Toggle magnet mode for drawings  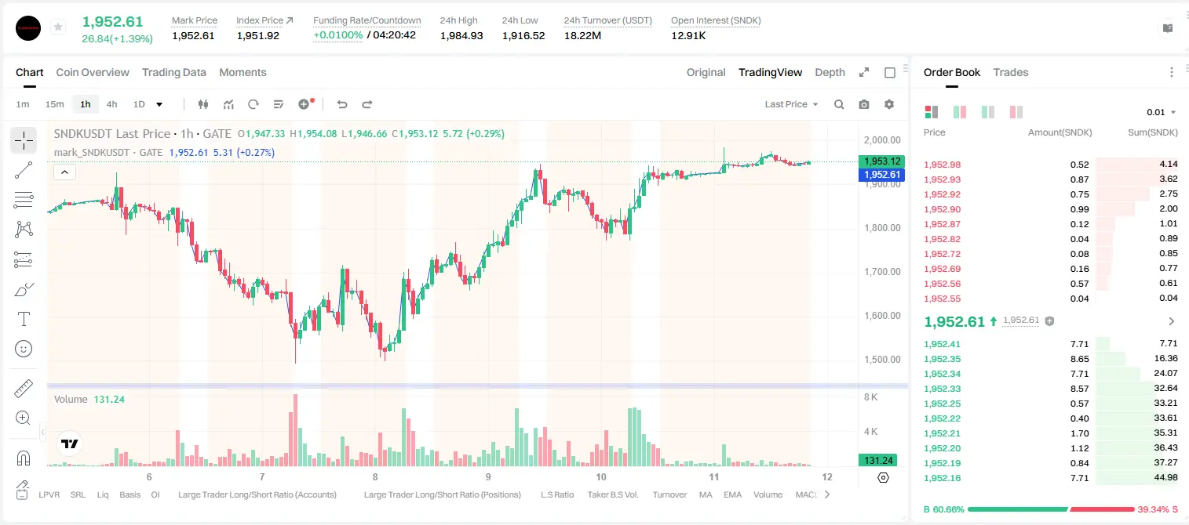click(24, 458)
